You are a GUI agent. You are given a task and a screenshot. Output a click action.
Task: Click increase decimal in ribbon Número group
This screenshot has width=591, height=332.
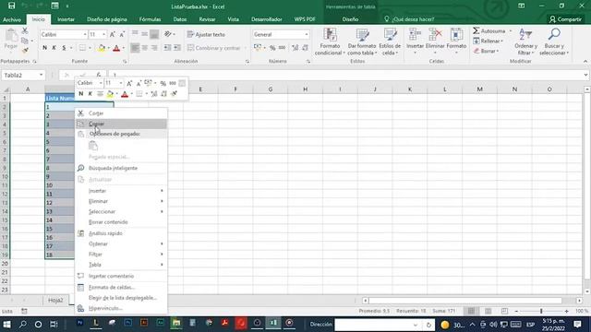295,48
